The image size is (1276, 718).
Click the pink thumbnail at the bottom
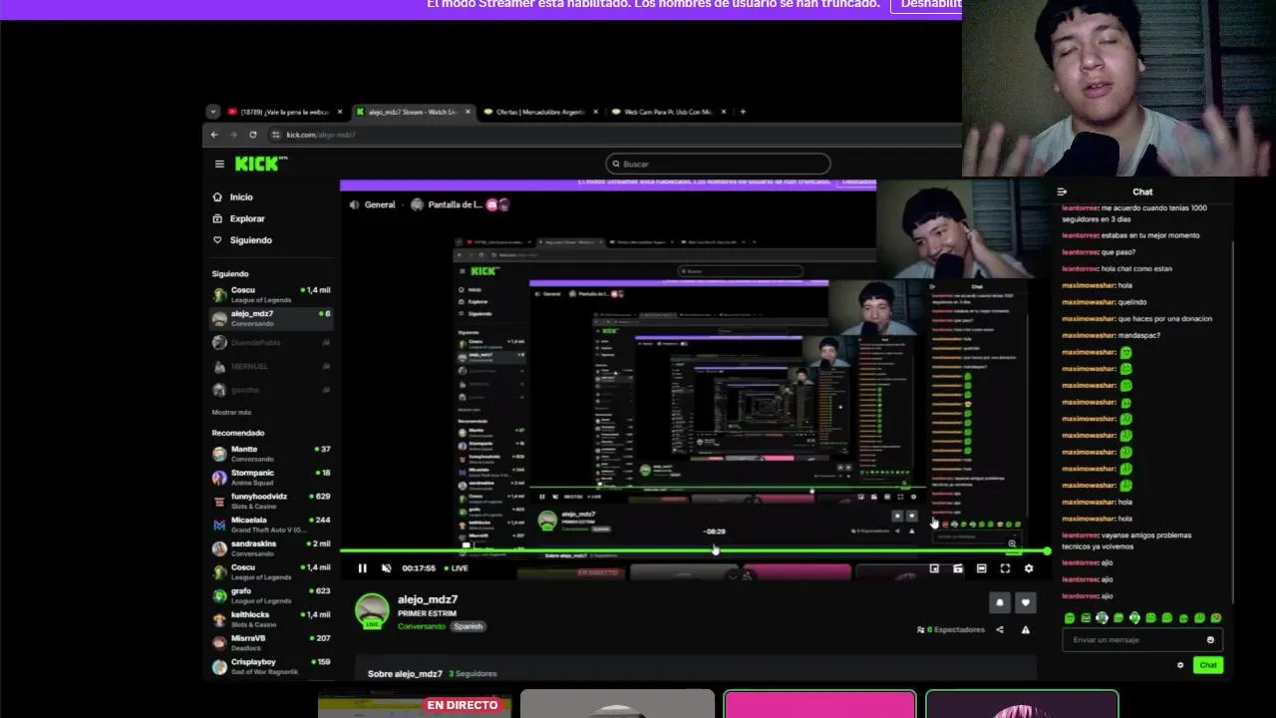(819, 704)
